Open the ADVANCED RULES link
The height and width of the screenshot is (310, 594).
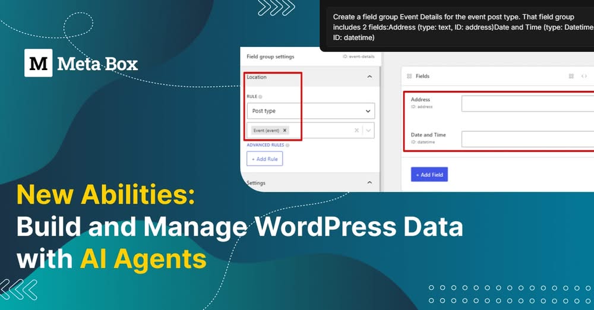point(265,145)
